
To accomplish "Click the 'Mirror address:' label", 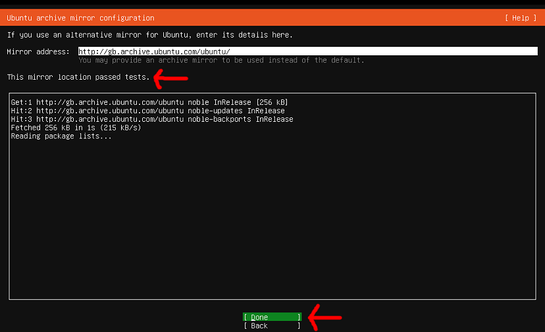I will tap(38, 51).
